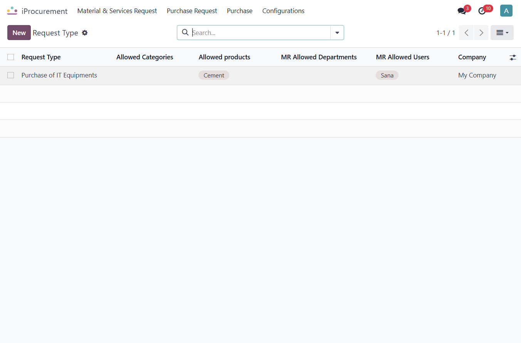Click the My Company cell
Viewport: 521px width, 343px height.
tap(477, 75)
